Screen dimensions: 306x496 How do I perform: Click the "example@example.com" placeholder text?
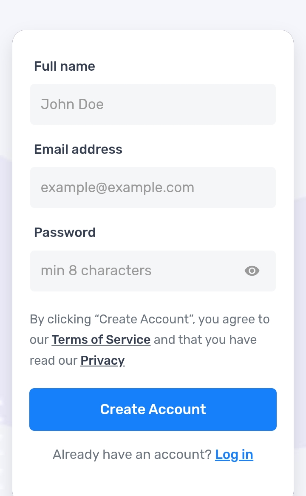coord(117,187)
